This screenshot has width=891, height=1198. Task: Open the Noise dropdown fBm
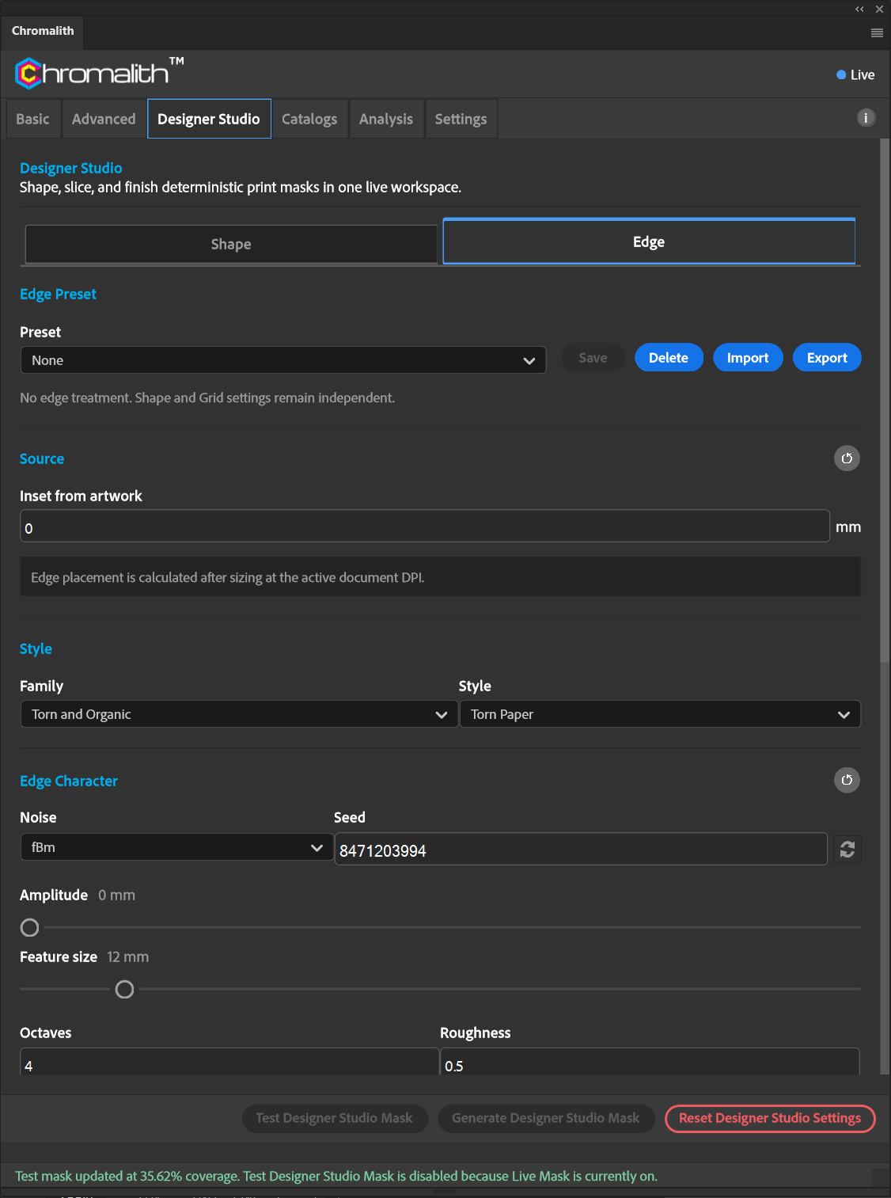[176, 847]
